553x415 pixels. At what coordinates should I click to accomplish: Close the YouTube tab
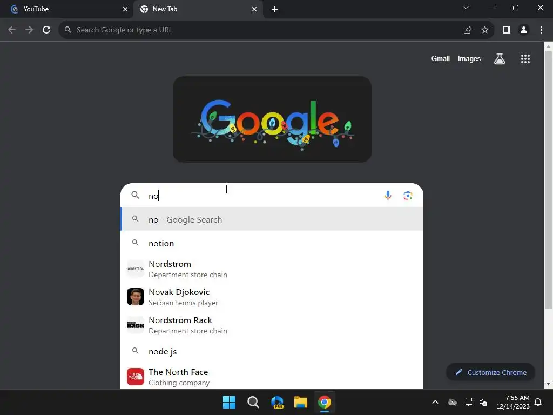click(x=125, y=9)
